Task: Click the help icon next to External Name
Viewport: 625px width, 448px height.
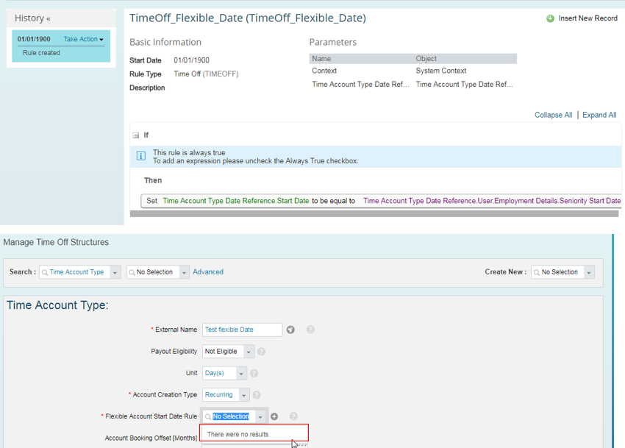Action: (310, 330)
